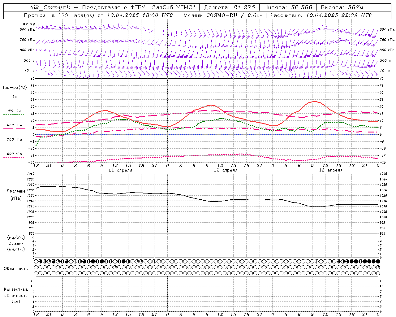Image resolution: width=396 pixels, height=317 pixels.
Task: Click the calm wind circles at 850 гПа
Action: 41,50
